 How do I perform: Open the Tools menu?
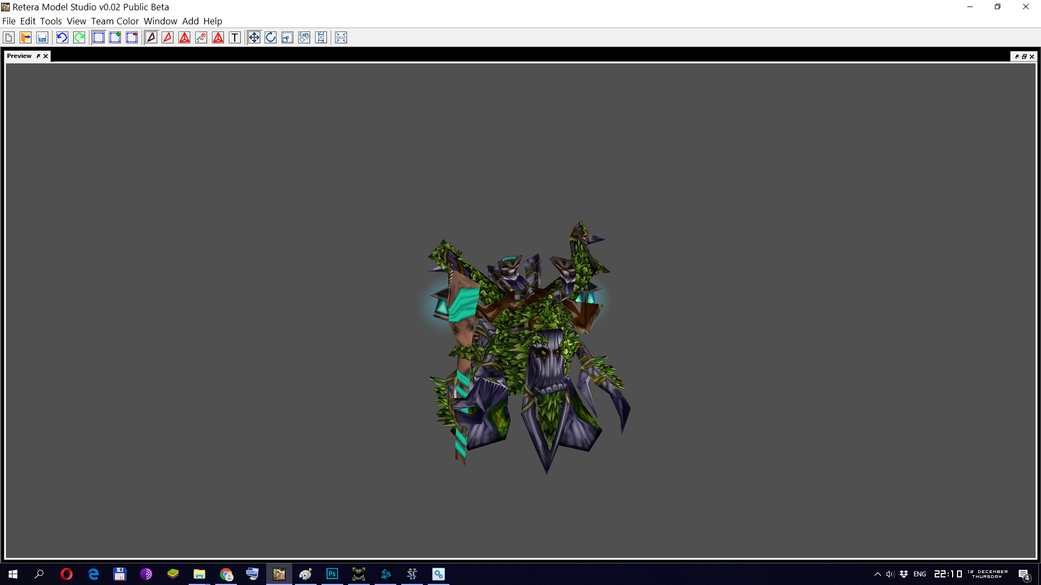[x=51, y=21]
